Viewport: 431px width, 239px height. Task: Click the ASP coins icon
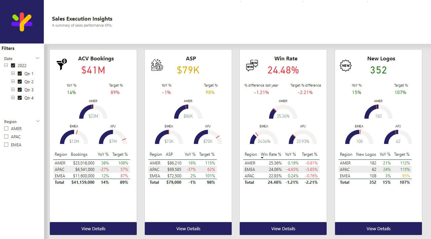(x=157, y=65)
